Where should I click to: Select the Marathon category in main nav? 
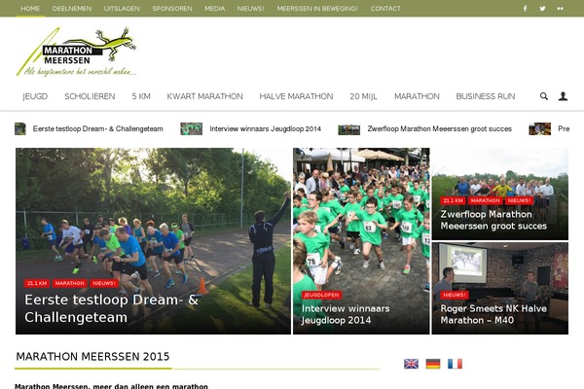tap(417, 96)
